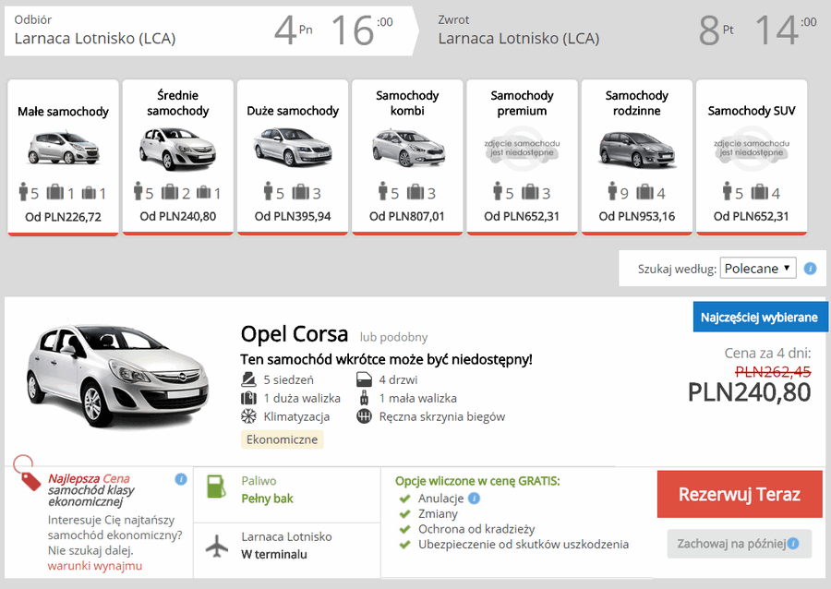
Task: Click info icon beside Anulacje
Action: pyautogui.click(x=475, y=498)
